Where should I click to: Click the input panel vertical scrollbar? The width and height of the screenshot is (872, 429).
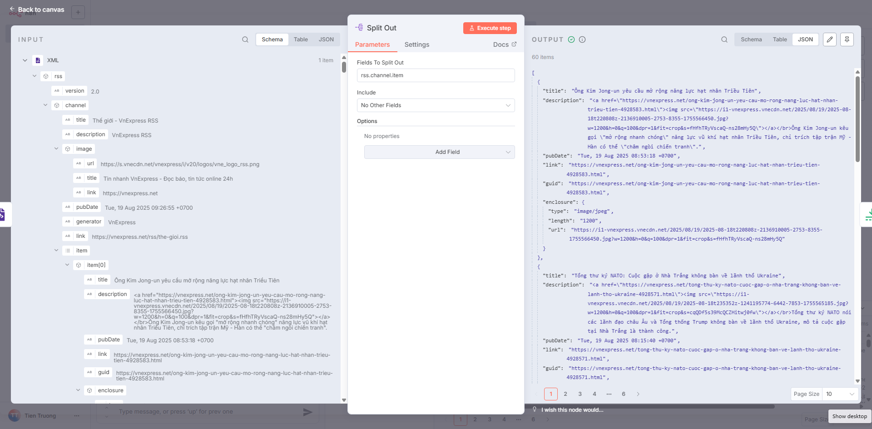344,67
